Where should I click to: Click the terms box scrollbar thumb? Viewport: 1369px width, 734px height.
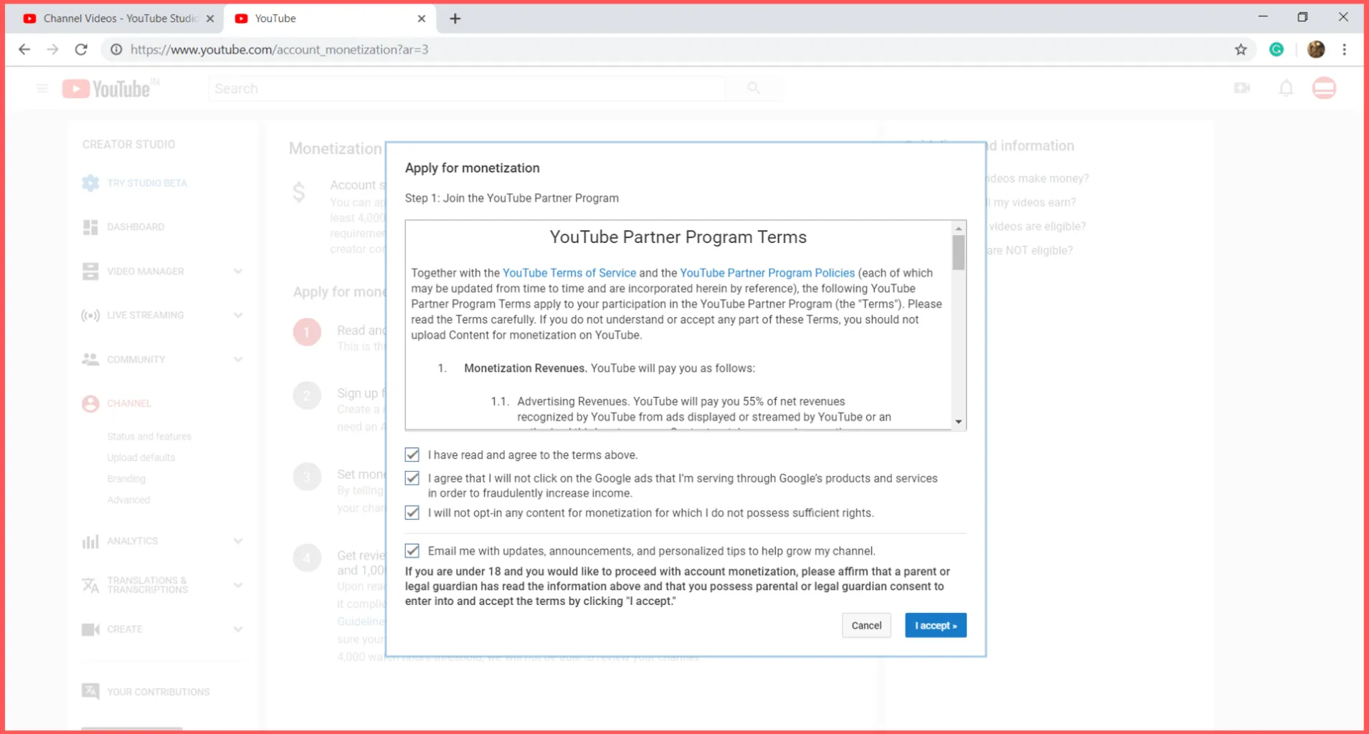click(x=959, y=253)
